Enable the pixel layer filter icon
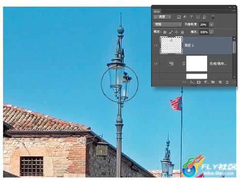The image size is (242, 181). (179, 17)
